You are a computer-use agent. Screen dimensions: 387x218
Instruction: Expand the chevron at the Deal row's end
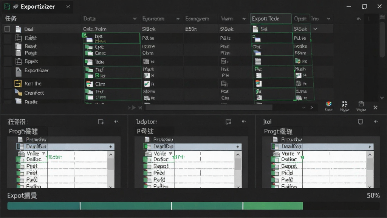[315, 29]
